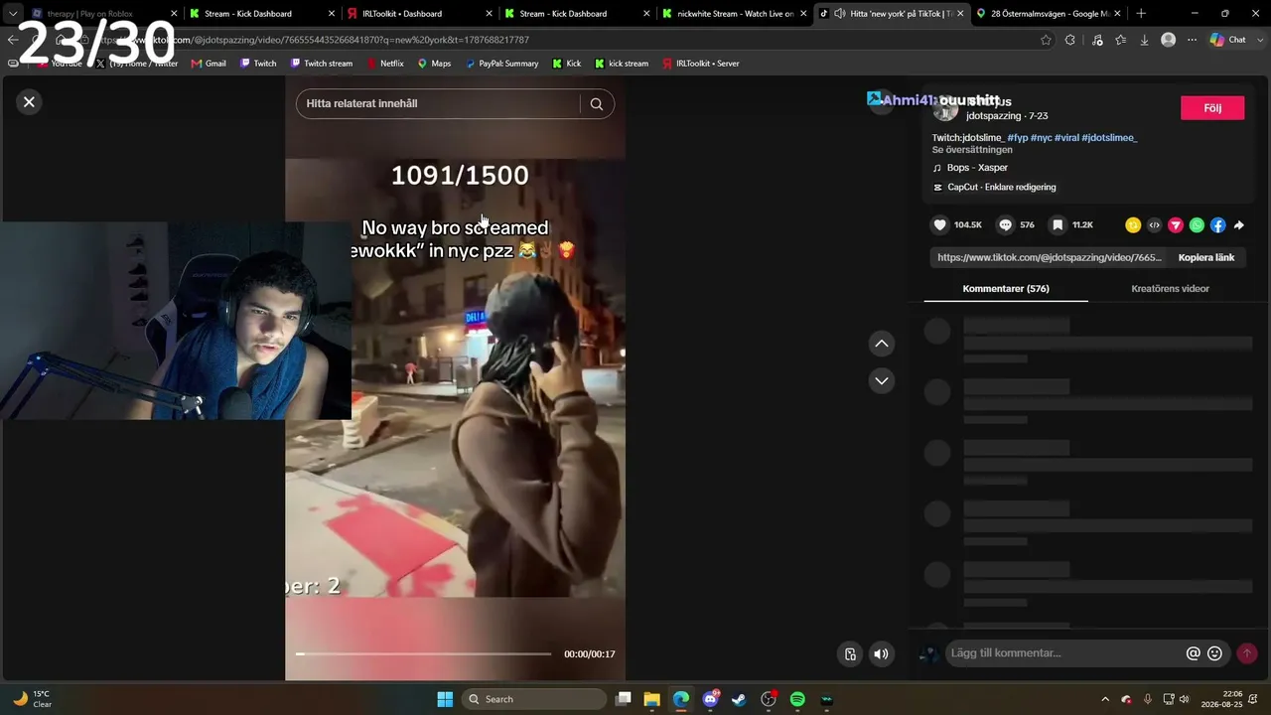Image resolution: width=1271 pixels, height=715 pixels.
Task: Open the browser downloads panel
Action: [x=1144, y=40]
